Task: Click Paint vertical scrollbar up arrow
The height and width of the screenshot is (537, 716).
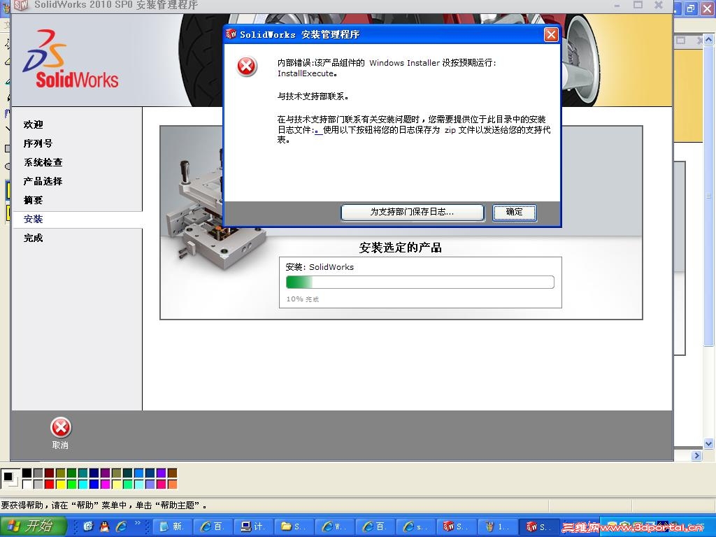Action: tap(709, 40)
